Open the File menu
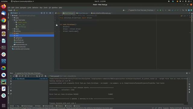This screenshot has height=109, width=193. (x=9, y=8)
